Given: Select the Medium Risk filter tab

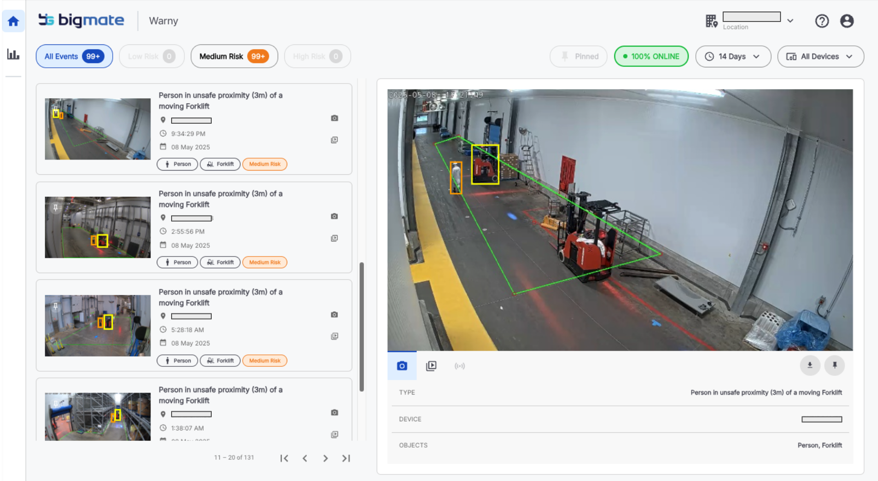Looking at the screenshot, I should tap(234, 56).
